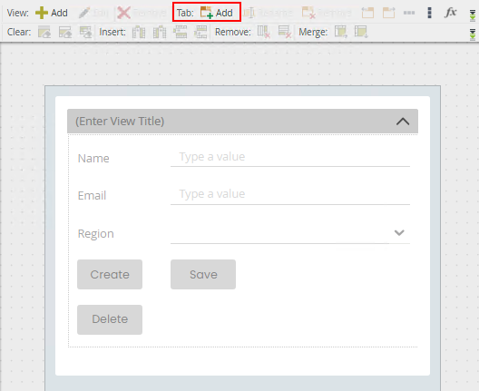Click the Tab Remove button
The image size is (479, 391).
(x=327, y=13)
